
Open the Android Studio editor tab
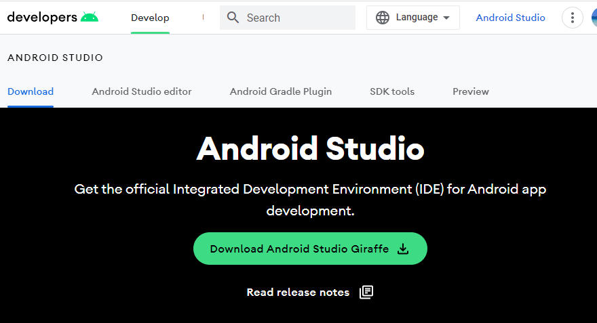tap(142, 91)
